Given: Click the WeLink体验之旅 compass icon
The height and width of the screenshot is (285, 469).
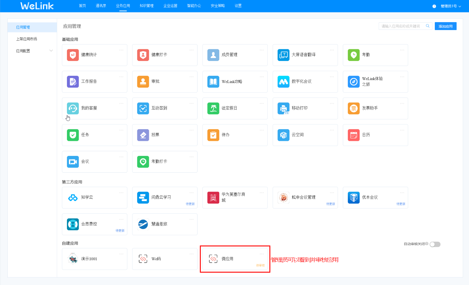Looking at the screenshot, I should coord(354,82).
